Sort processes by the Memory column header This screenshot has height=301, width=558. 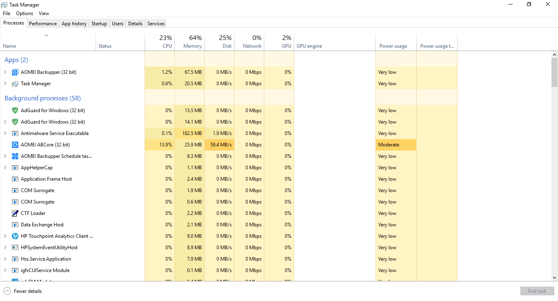click(190, 42)
